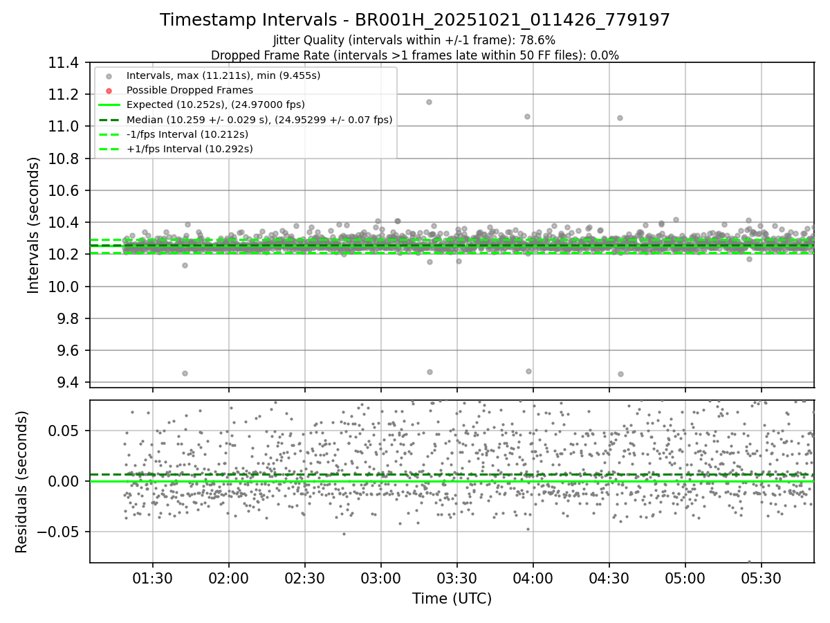Click the 04:00 time tick label
Image resolution: width=830 pixels, height=623 pixels.
(533, 577)
